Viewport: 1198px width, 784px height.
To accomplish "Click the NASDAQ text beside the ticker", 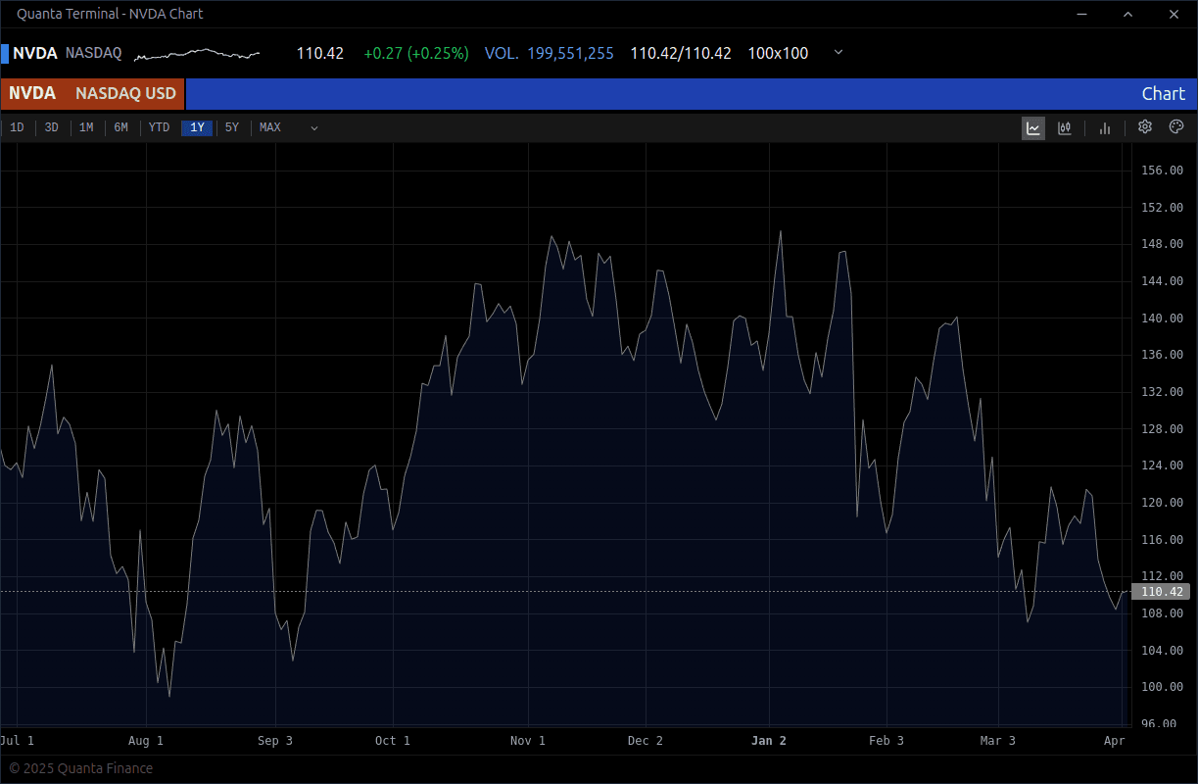I will pyautogui.click(x=94, y=53).
